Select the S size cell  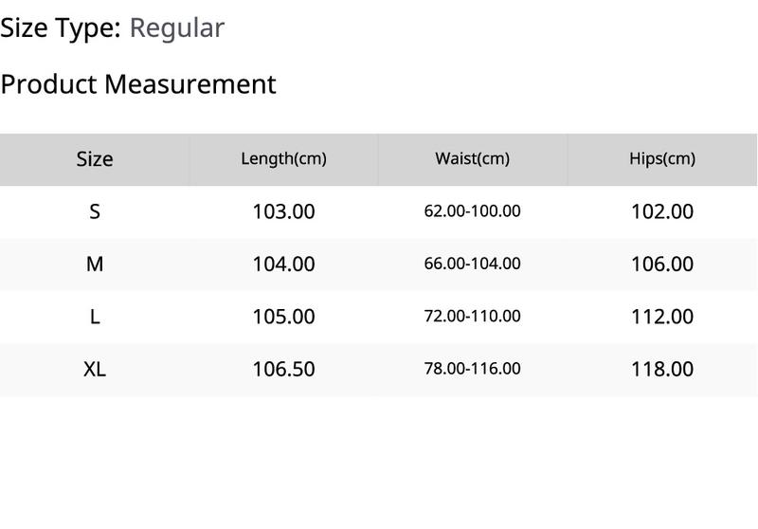pos(95,211)
